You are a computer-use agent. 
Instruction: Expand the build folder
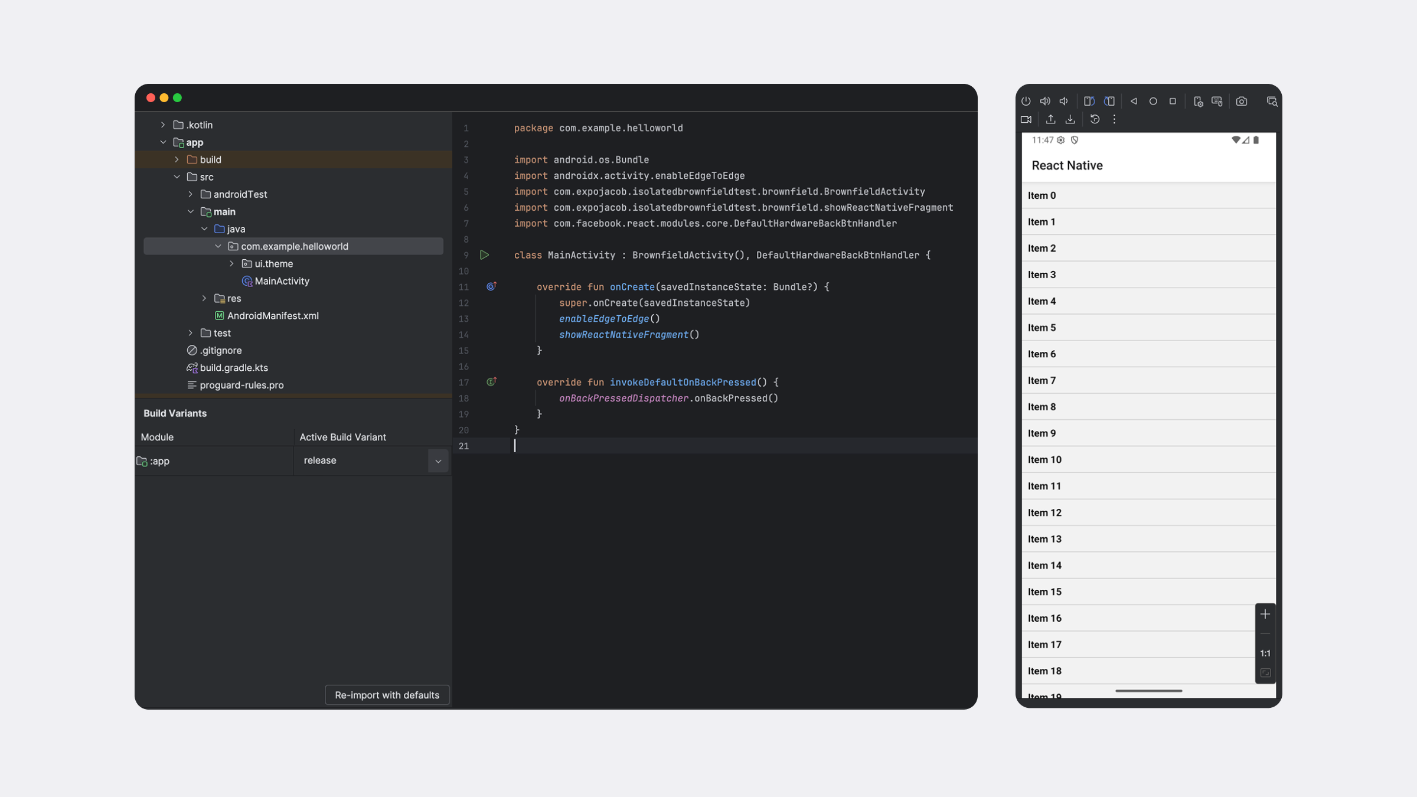coord(177,159)
